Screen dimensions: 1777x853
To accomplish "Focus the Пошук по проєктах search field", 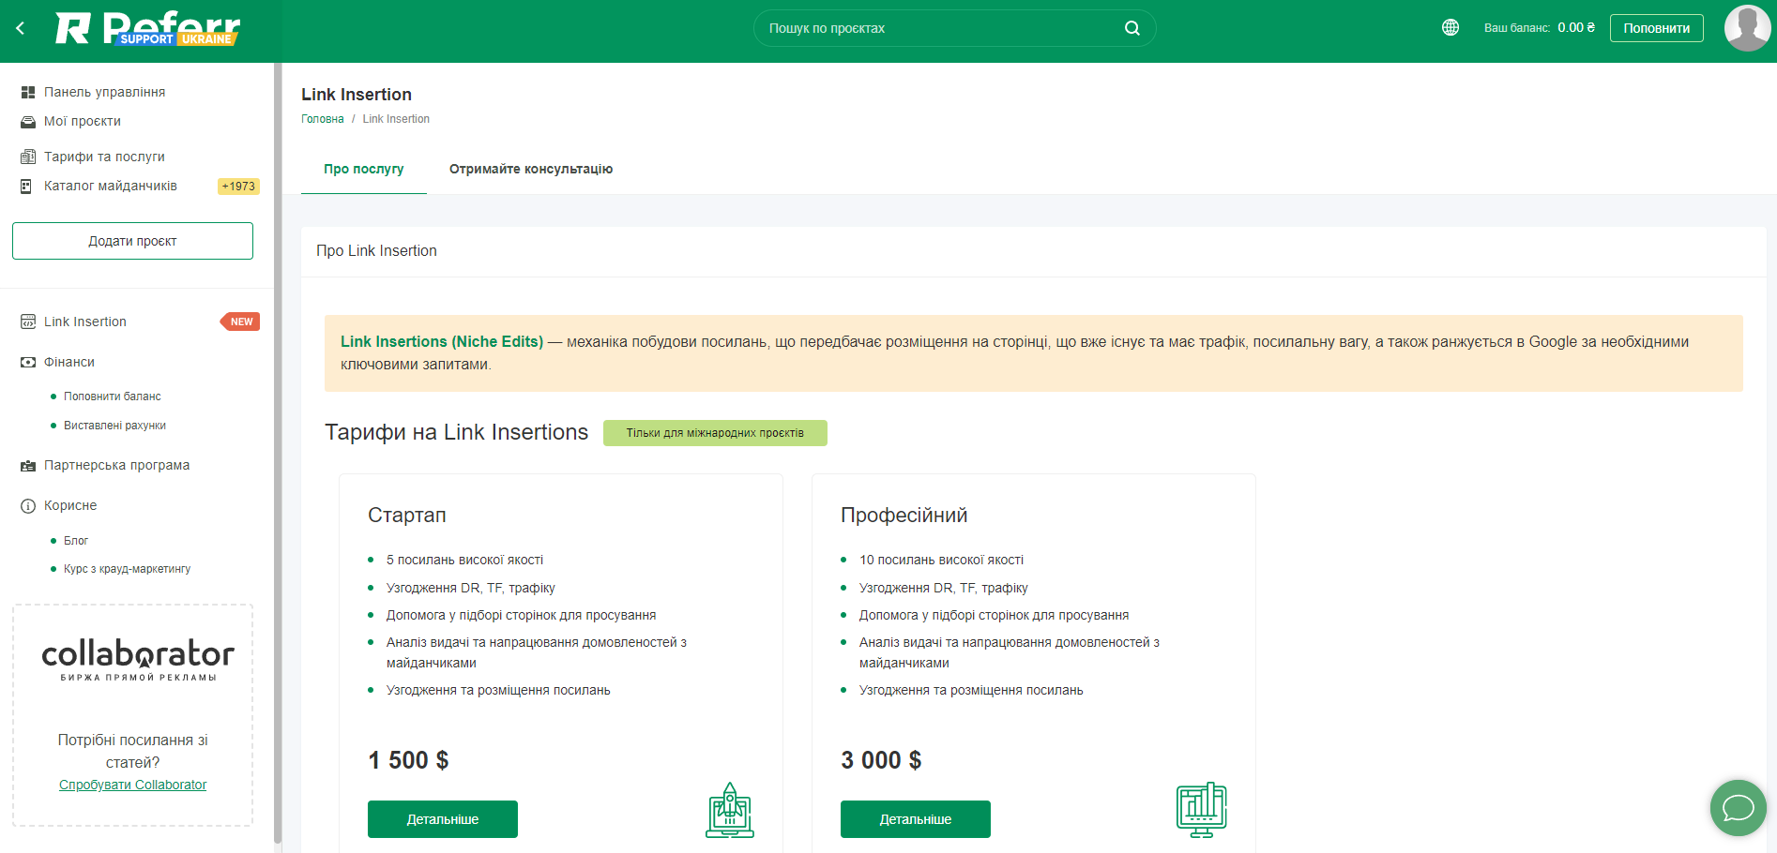I will [938, 28].
